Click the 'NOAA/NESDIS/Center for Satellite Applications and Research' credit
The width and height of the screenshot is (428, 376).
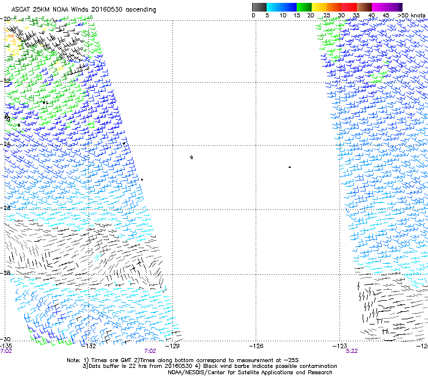click(250, 373)
